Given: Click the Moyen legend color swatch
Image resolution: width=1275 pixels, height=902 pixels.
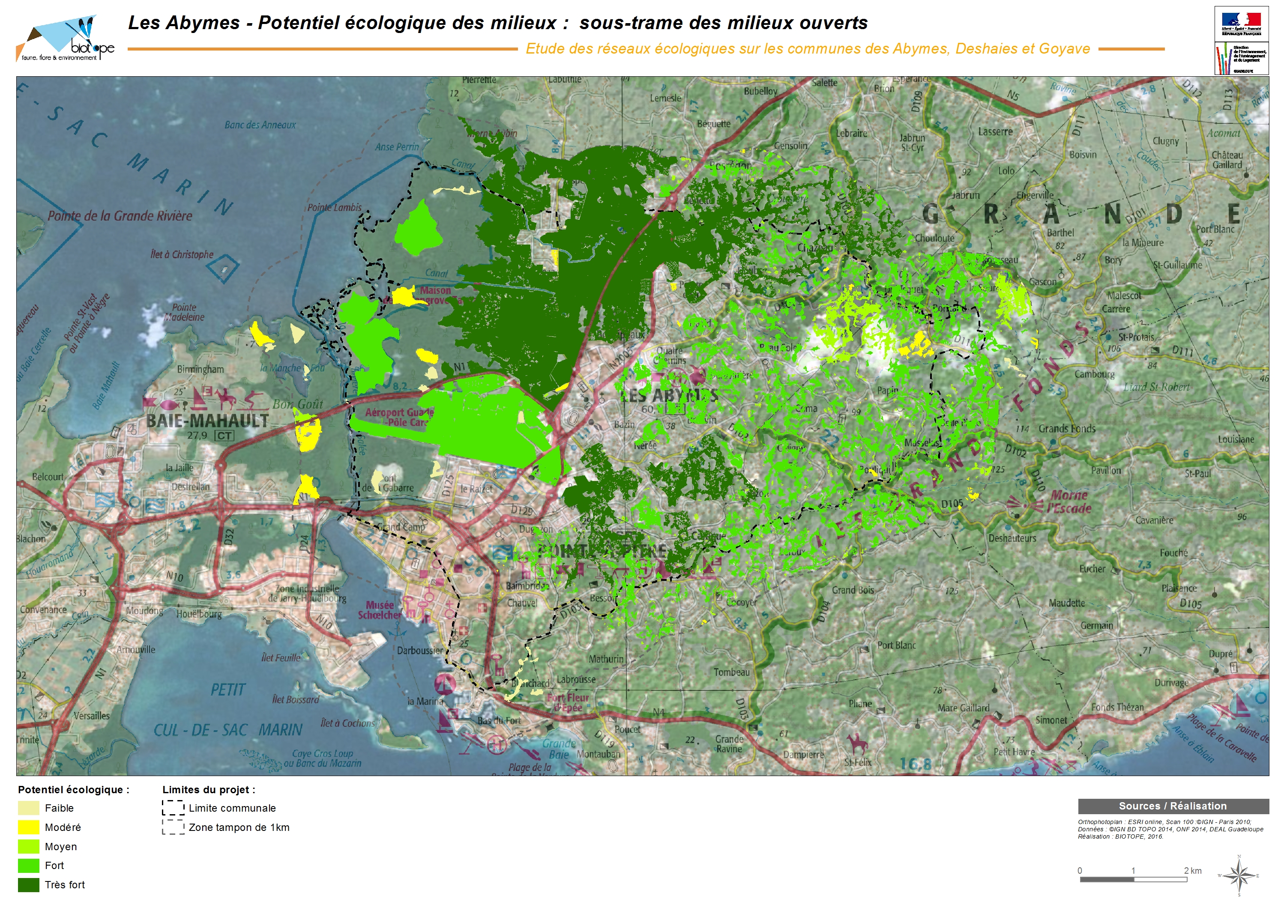Looking at the screenshot, I should point(28,846).
